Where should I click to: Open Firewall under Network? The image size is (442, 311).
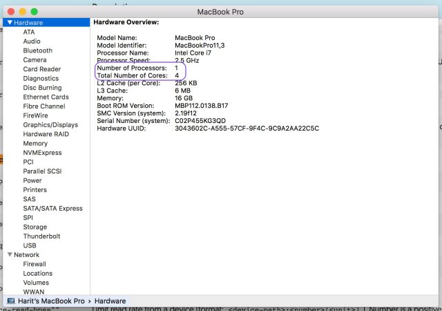tap(35, 264)
